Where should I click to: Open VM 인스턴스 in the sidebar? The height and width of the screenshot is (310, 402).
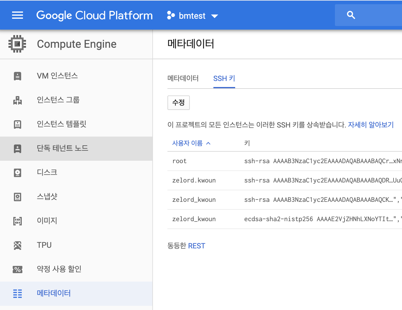coord(76,76)
